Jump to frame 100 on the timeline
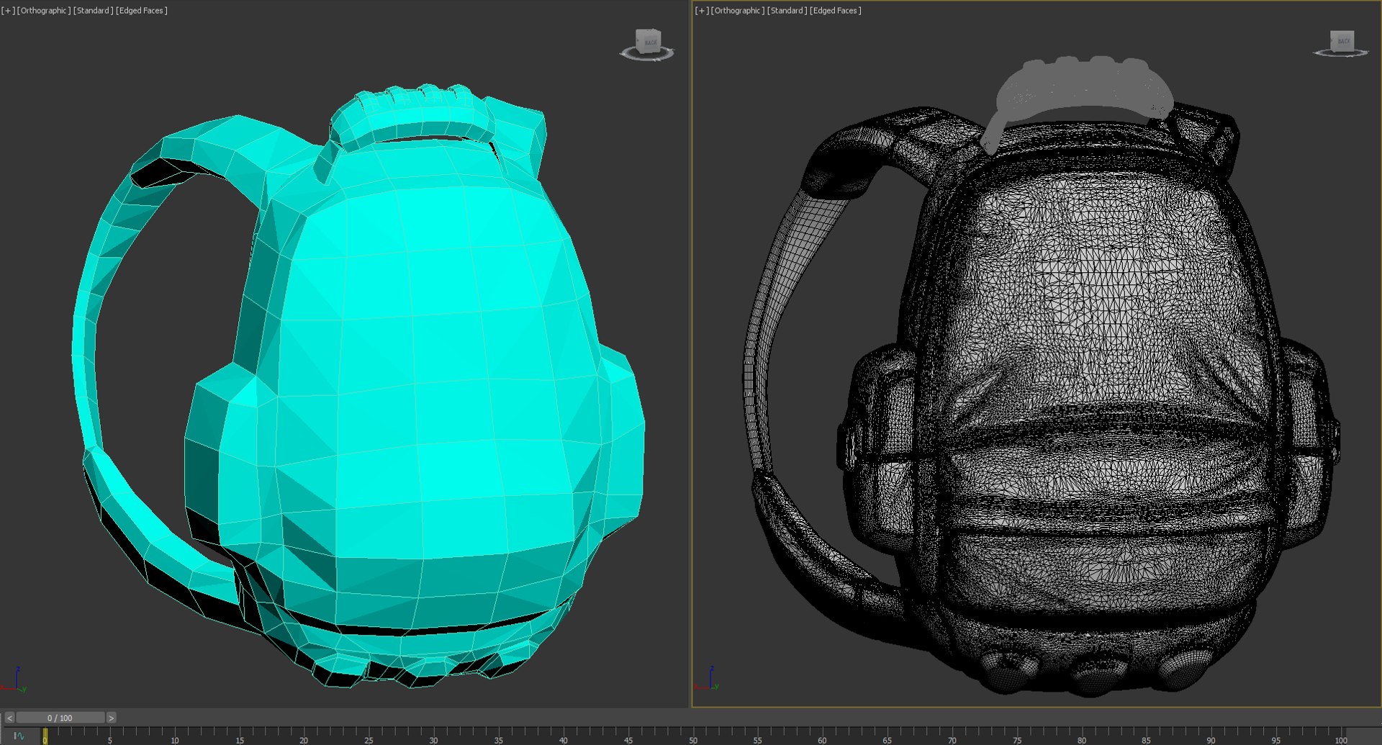Image resolution: width=1382 pixels, height=745 pixels. [1341, 736]
